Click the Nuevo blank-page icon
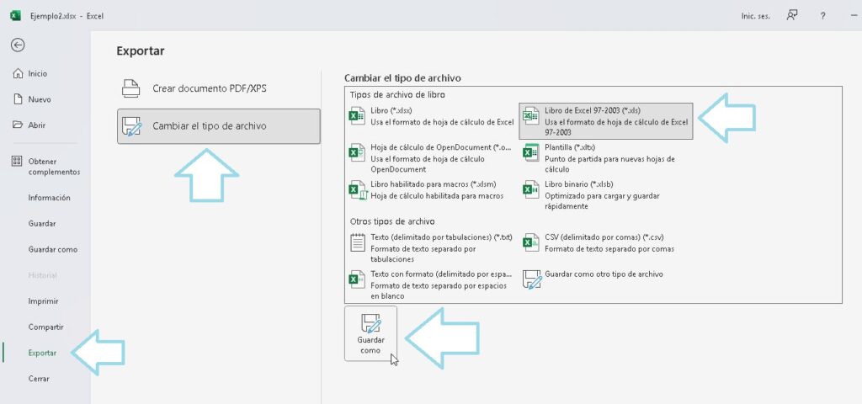The height and width of the screenshot is (404, 862). [x=18, y=99]
